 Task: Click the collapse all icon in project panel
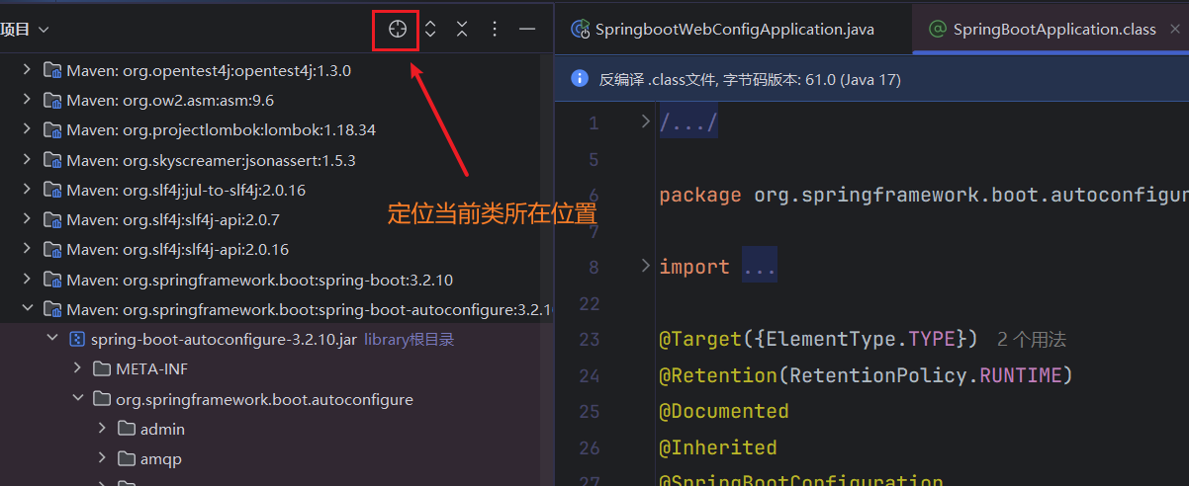click(x=462, y=30)
